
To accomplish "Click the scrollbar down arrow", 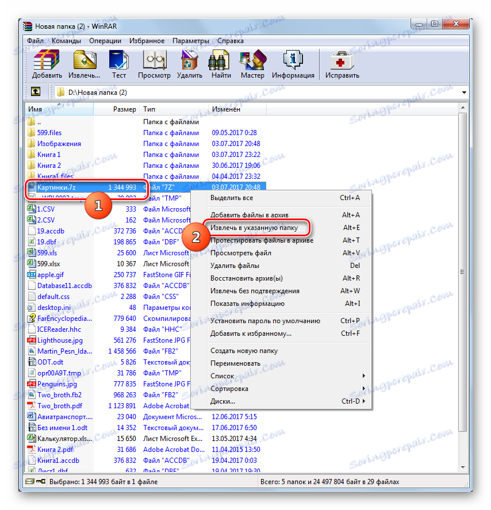I will coord(463,467).
